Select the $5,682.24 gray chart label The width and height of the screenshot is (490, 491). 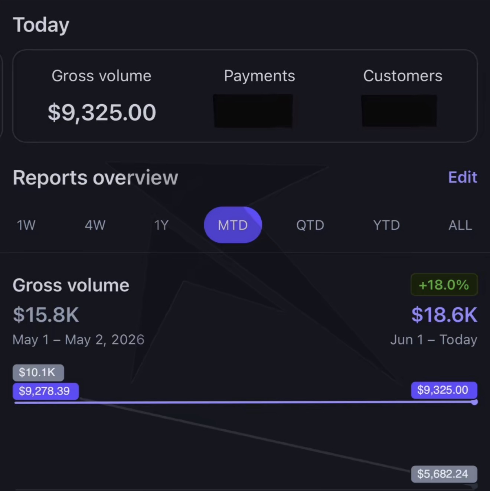(444, 474)
